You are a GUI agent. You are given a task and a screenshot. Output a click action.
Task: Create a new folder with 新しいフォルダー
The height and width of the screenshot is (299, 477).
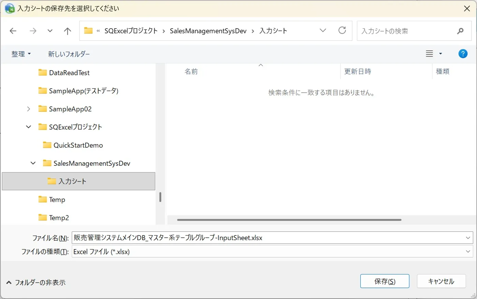click(69, 54)
